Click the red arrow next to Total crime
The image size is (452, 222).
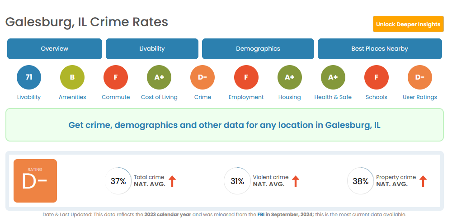(x=172, y=181)
